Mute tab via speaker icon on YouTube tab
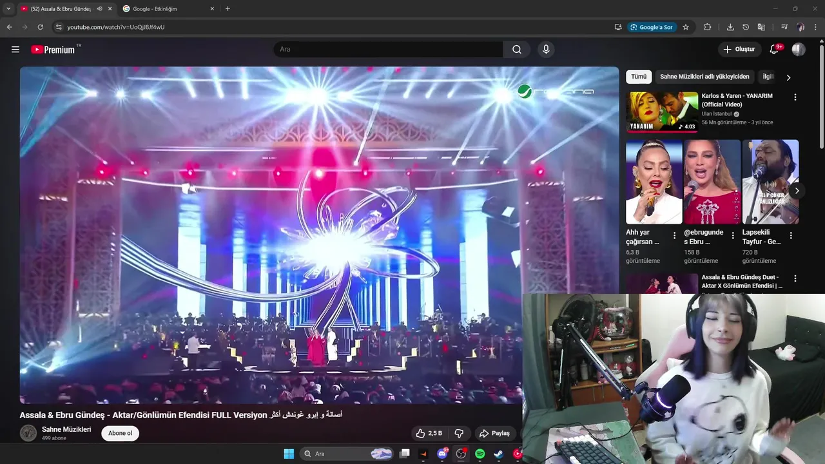Image resolution: width=825 pixels, height=464 pixels. pyautogui.click(x=99, y=8)
